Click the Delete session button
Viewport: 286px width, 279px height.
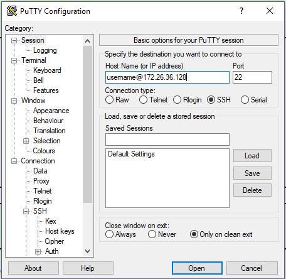click(252, 190)
